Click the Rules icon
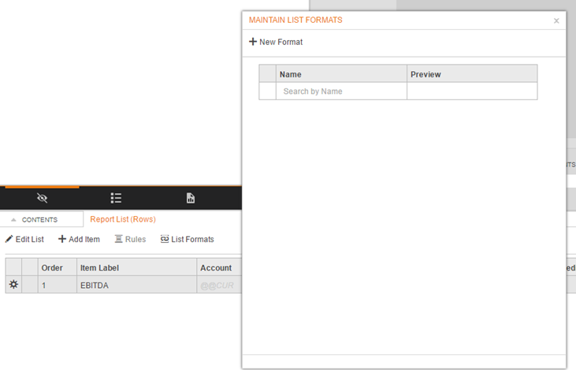Viewport: 576px width, 370px height. pyautogui.click(x=118, y=239)
